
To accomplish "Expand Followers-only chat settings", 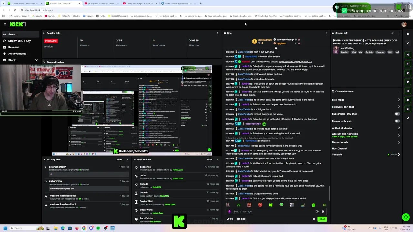I will (x=399, y=107).
